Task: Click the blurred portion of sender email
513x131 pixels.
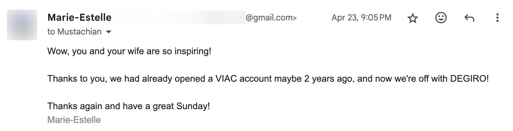Action: (x=178, y=18)
